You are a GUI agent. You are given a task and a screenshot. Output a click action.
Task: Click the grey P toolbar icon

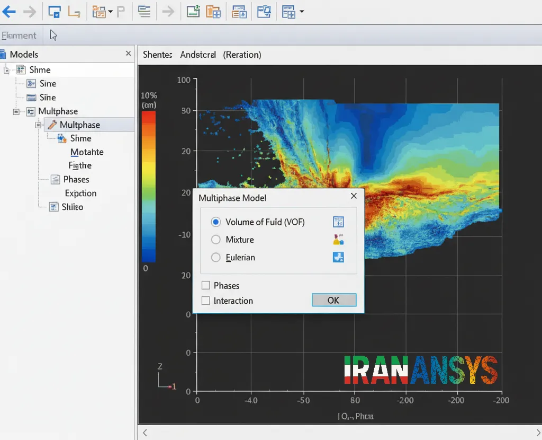(121, 12)
